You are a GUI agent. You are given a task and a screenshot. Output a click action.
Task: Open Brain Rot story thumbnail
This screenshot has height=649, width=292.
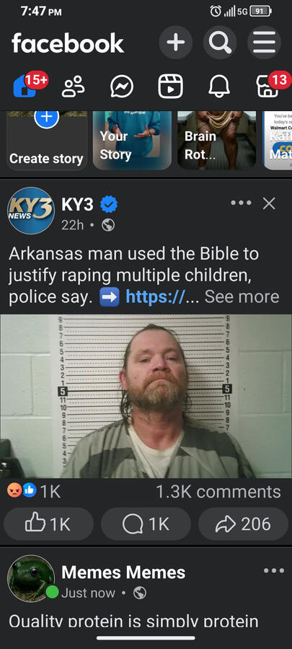tap(217, 141)
